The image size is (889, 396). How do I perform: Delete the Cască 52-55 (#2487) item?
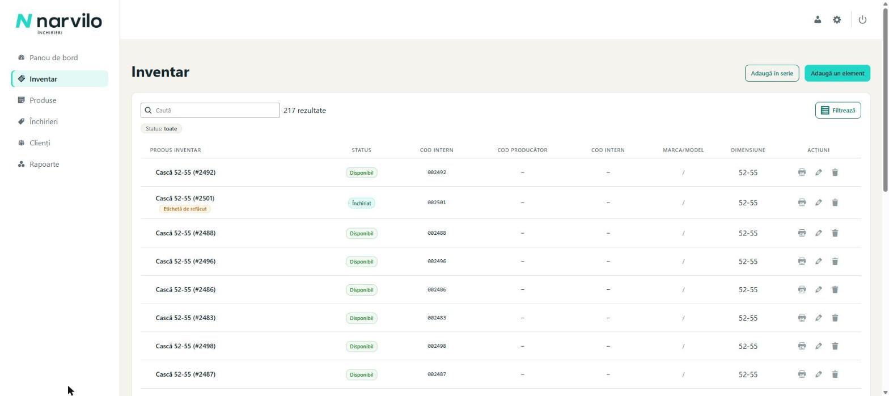(x=835, y=374)
